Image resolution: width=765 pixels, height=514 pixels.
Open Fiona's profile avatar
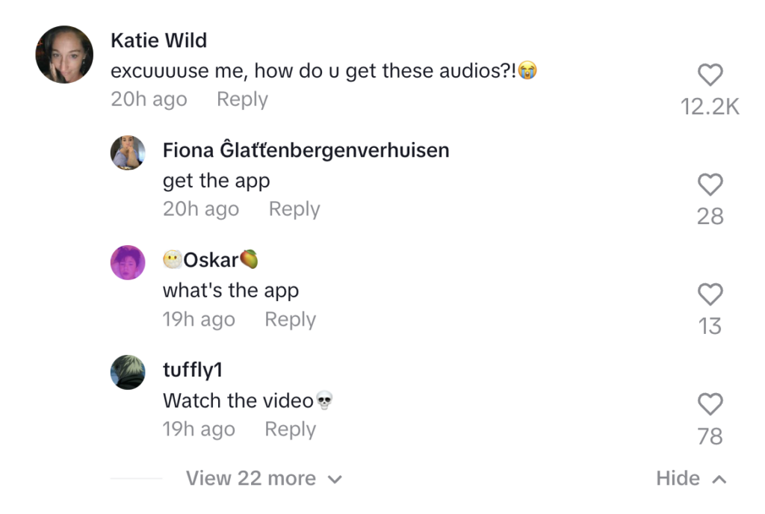pyautogui.click(x=128, y=152)
